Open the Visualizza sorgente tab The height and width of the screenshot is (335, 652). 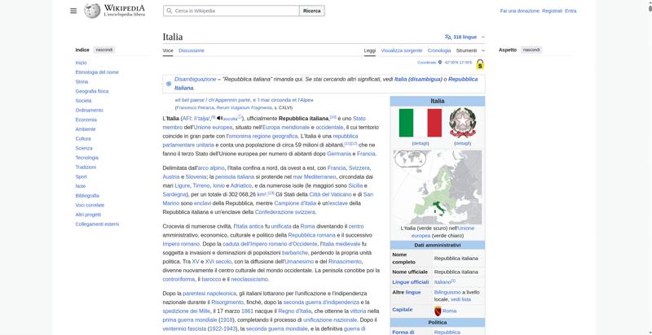[402, 50]
